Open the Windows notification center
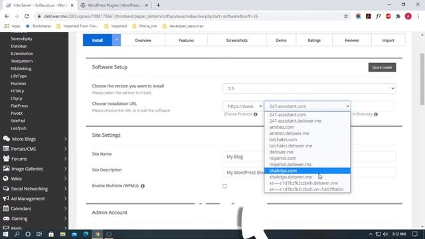 coord(414,234)
